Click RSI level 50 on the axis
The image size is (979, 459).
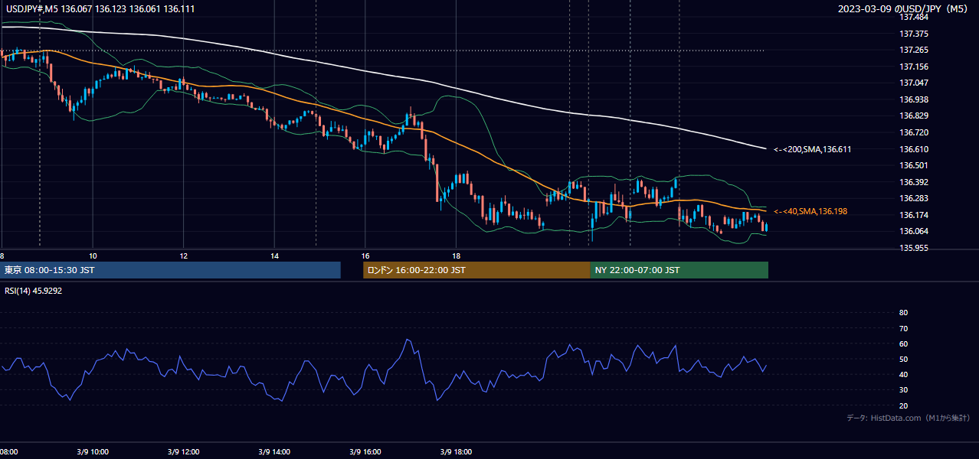click(x=903, y=359)
